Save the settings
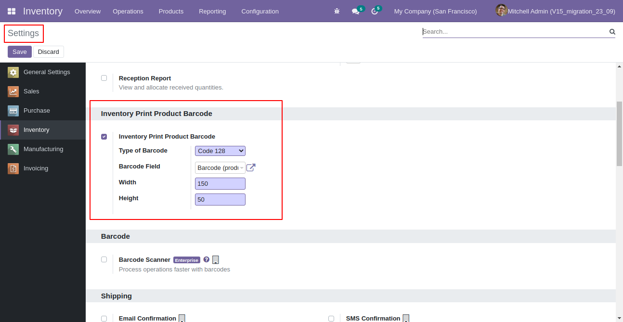 click(x=20, y=52)
